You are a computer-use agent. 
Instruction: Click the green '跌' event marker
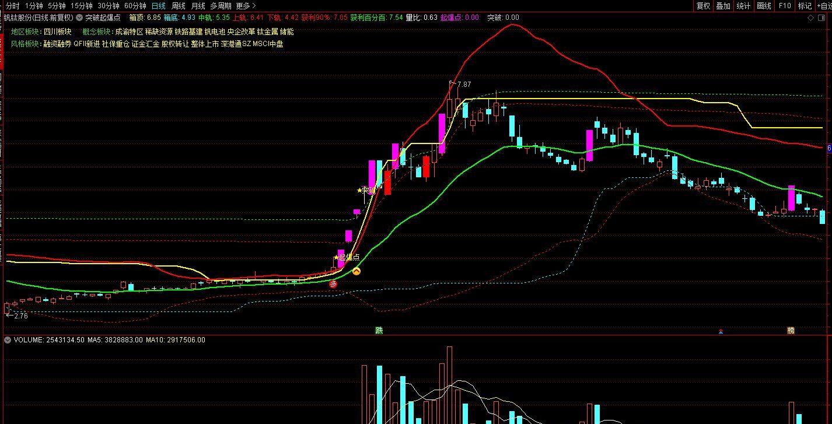tap(379, 331)
